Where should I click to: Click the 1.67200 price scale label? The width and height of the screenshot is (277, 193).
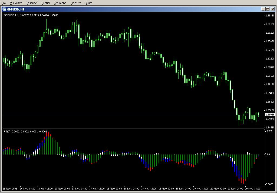click(x=270, y=58)
